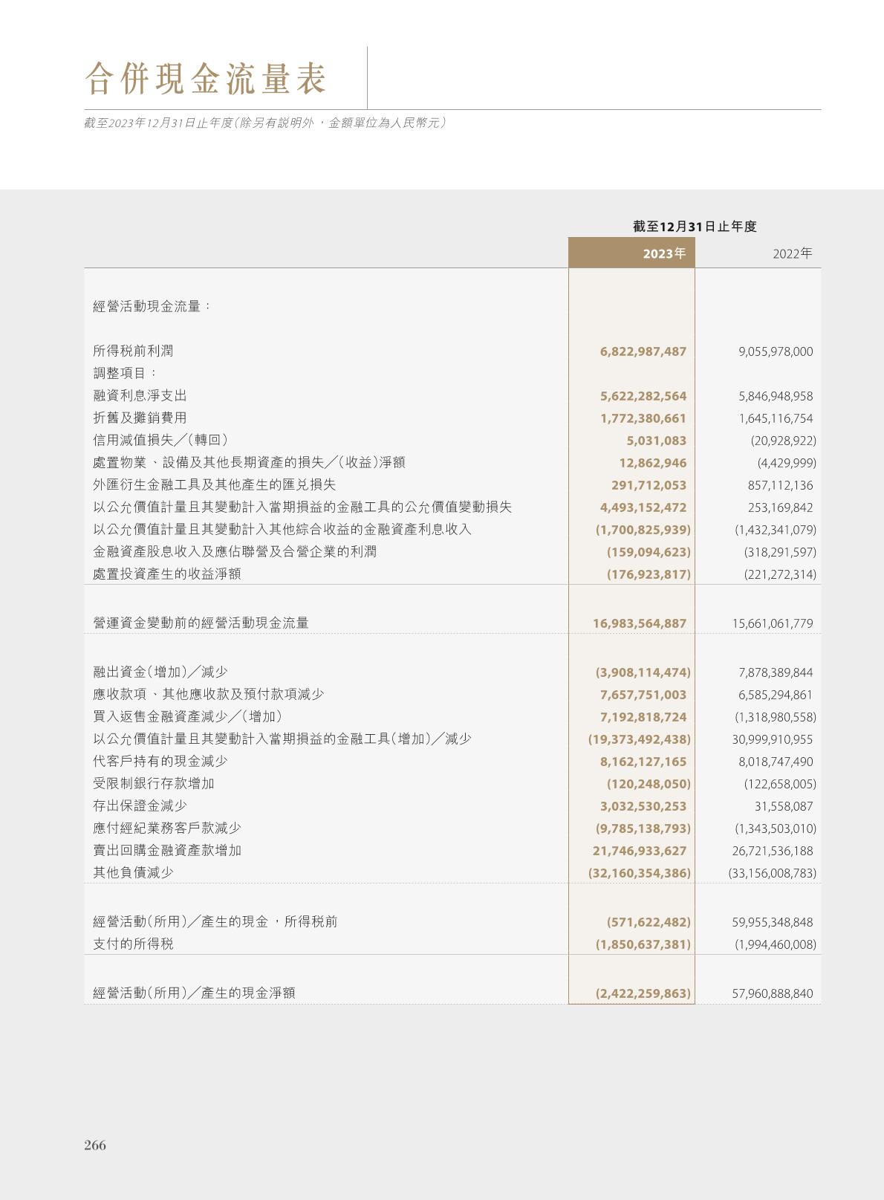Image resolution: width=884 pixels, height=1200 pixels.
Task: Click the 2022 net cash value 57,960,888,840
Action: [x=772, y=993]
